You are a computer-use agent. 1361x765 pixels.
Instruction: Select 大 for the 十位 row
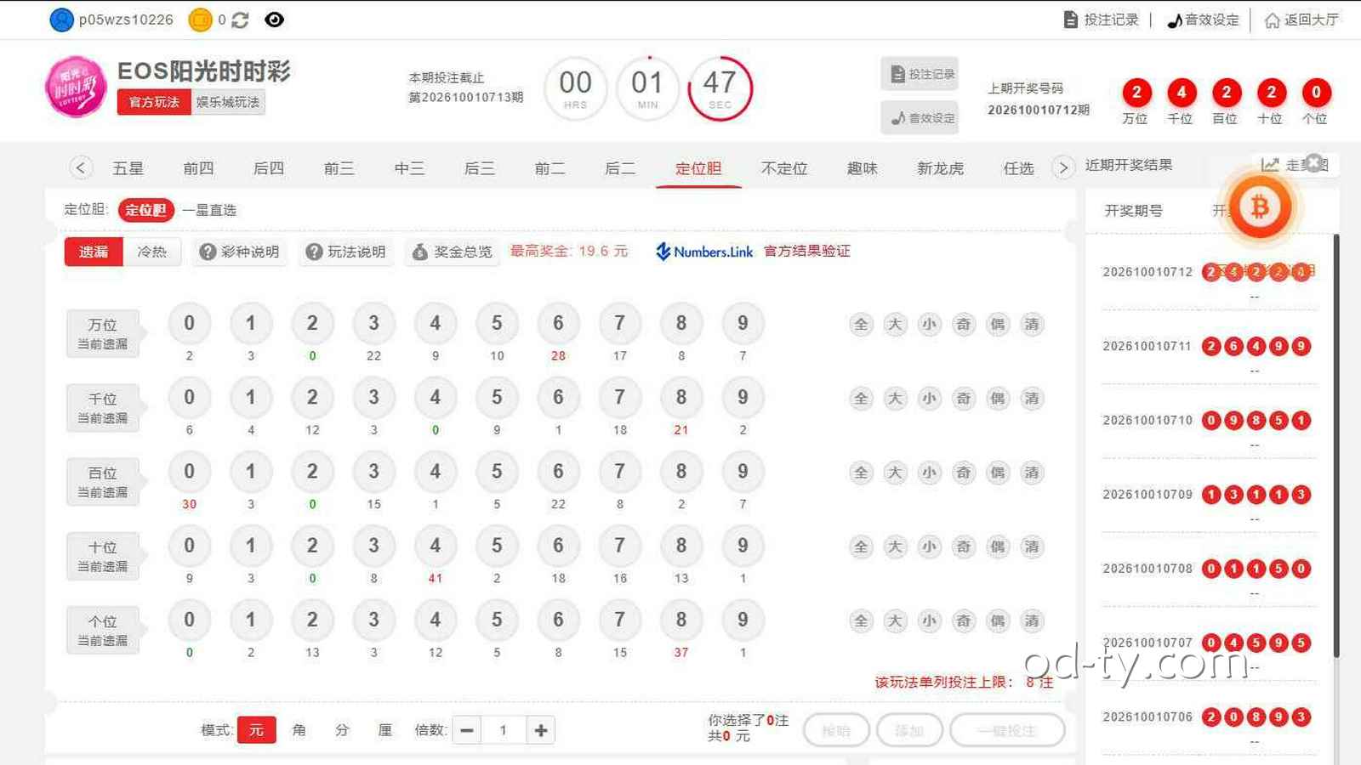pos(895,547)
